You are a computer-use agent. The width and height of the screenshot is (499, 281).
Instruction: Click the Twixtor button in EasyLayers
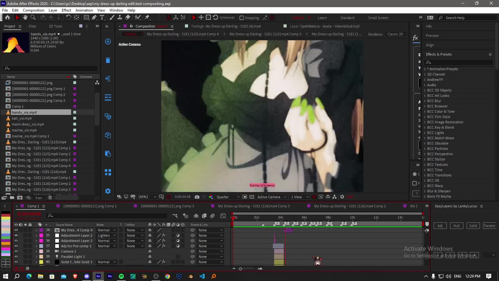click(x=489, y=226)
